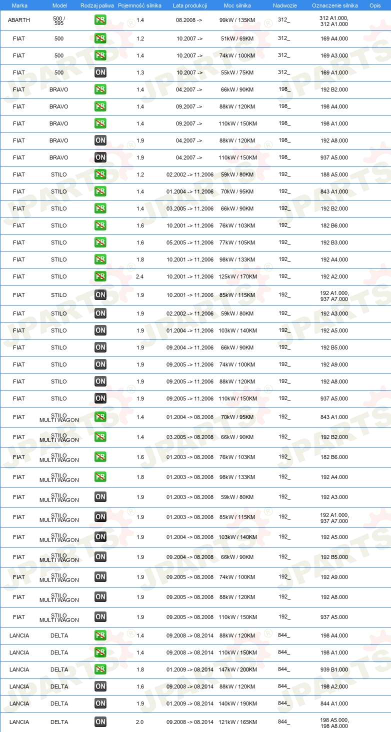This screenshot has height=732, width=391.
Task: Click ON icon in Lancia Delta 844 A1.000 row
Action: [x=100, y=703]
